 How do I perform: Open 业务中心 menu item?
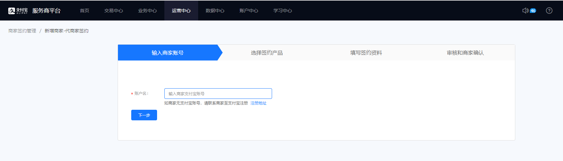[147, 11]
